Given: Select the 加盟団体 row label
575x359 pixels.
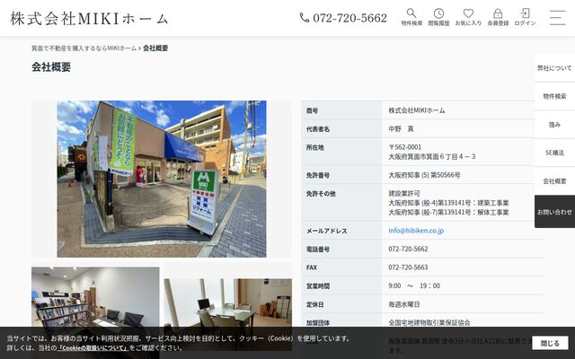Looking at the screenshot, I should [x=318, y=323].
